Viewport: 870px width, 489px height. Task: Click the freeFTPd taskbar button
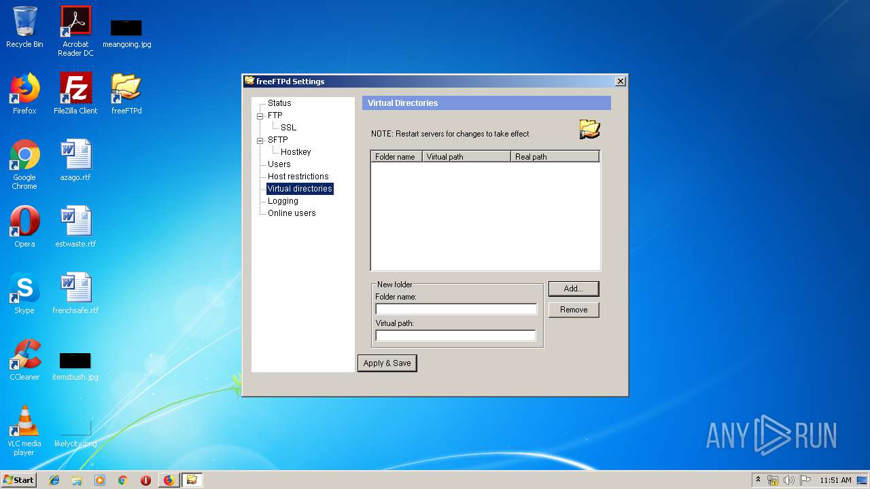(192, 480)
